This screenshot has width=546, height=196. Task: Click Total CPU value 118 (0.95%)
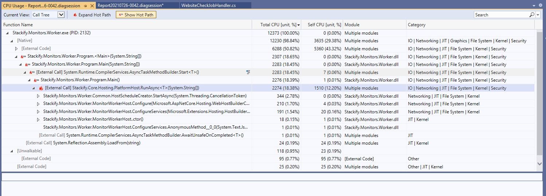[x=288, y=151]
